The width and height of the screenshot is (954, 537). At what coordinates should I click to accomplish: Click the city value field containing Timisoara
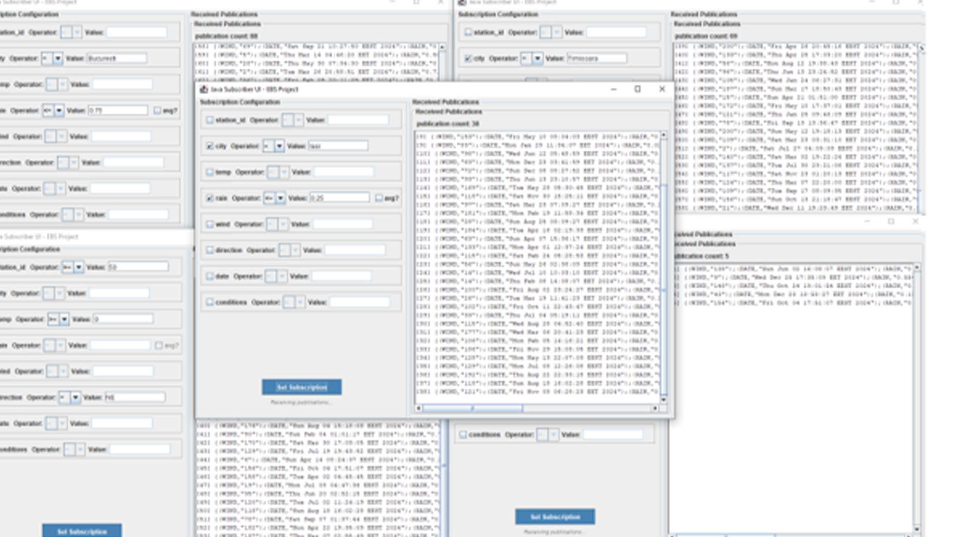point(597,58)
